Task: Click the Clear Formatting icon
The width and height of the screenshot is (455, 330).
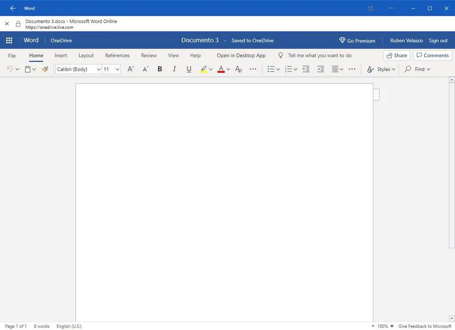Action: pos(238,69)
